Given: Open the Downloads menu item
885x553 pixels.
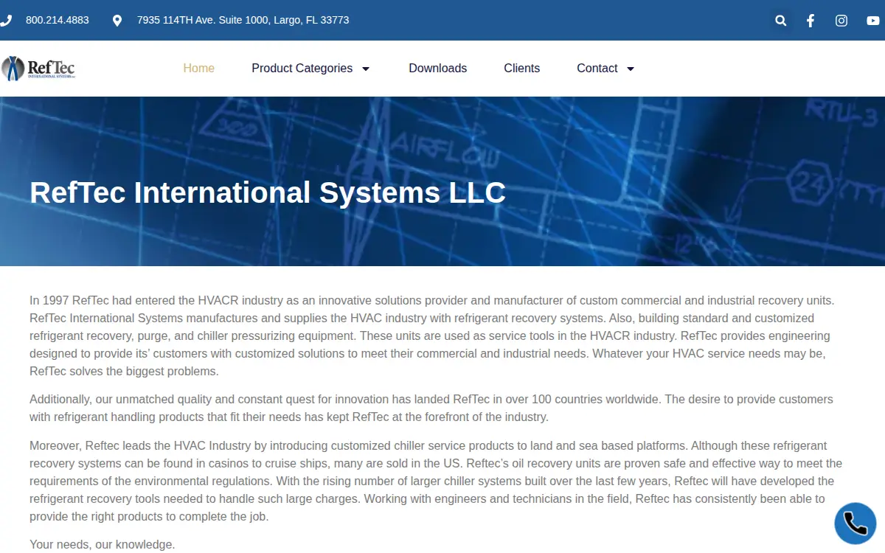Looking at the screenshot, I should 438,69.
